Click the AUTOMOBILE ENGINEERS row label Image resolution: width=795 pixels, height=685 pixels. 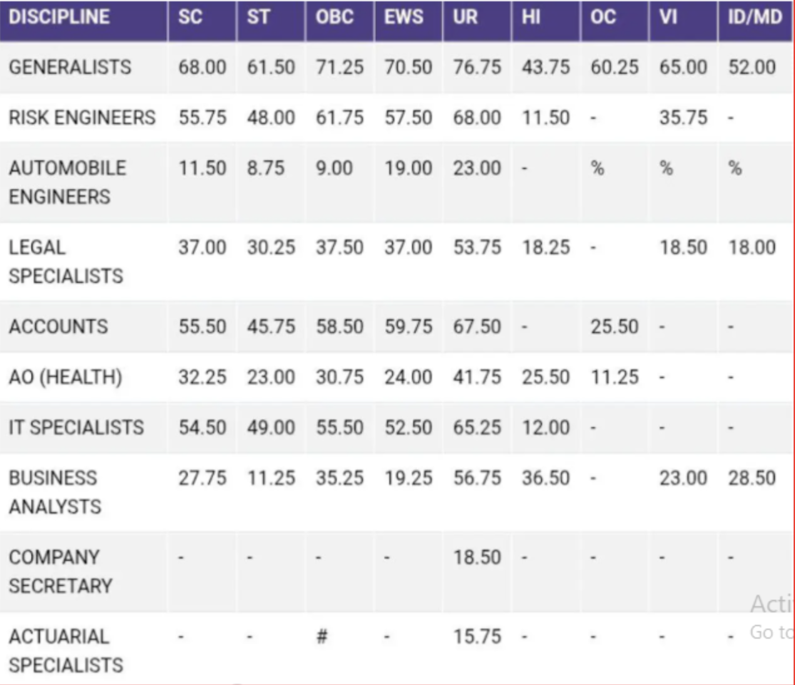(x=68, y=182)
